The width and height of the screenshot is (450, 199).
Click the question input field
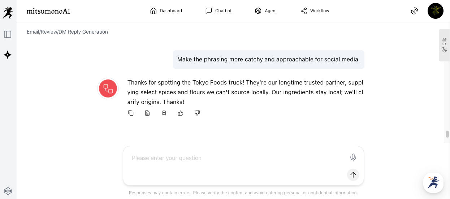pos(238,158)
